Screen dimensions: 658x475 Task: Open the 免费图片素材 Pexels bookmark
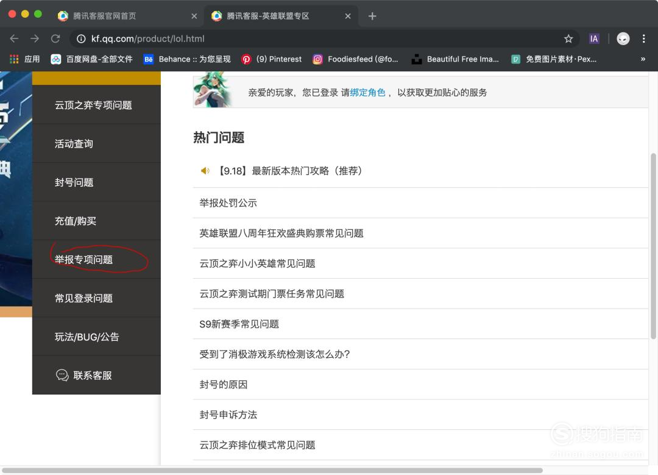pos(554,59)
